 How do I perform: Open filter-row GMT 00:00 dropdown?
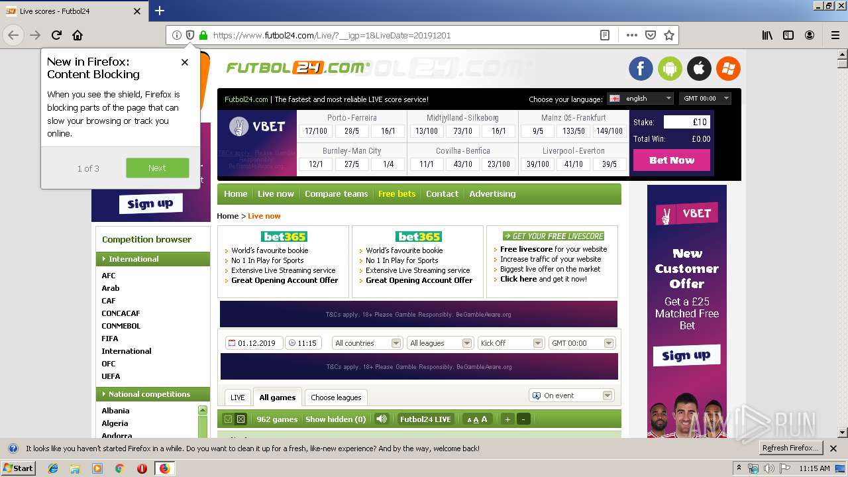582,343
